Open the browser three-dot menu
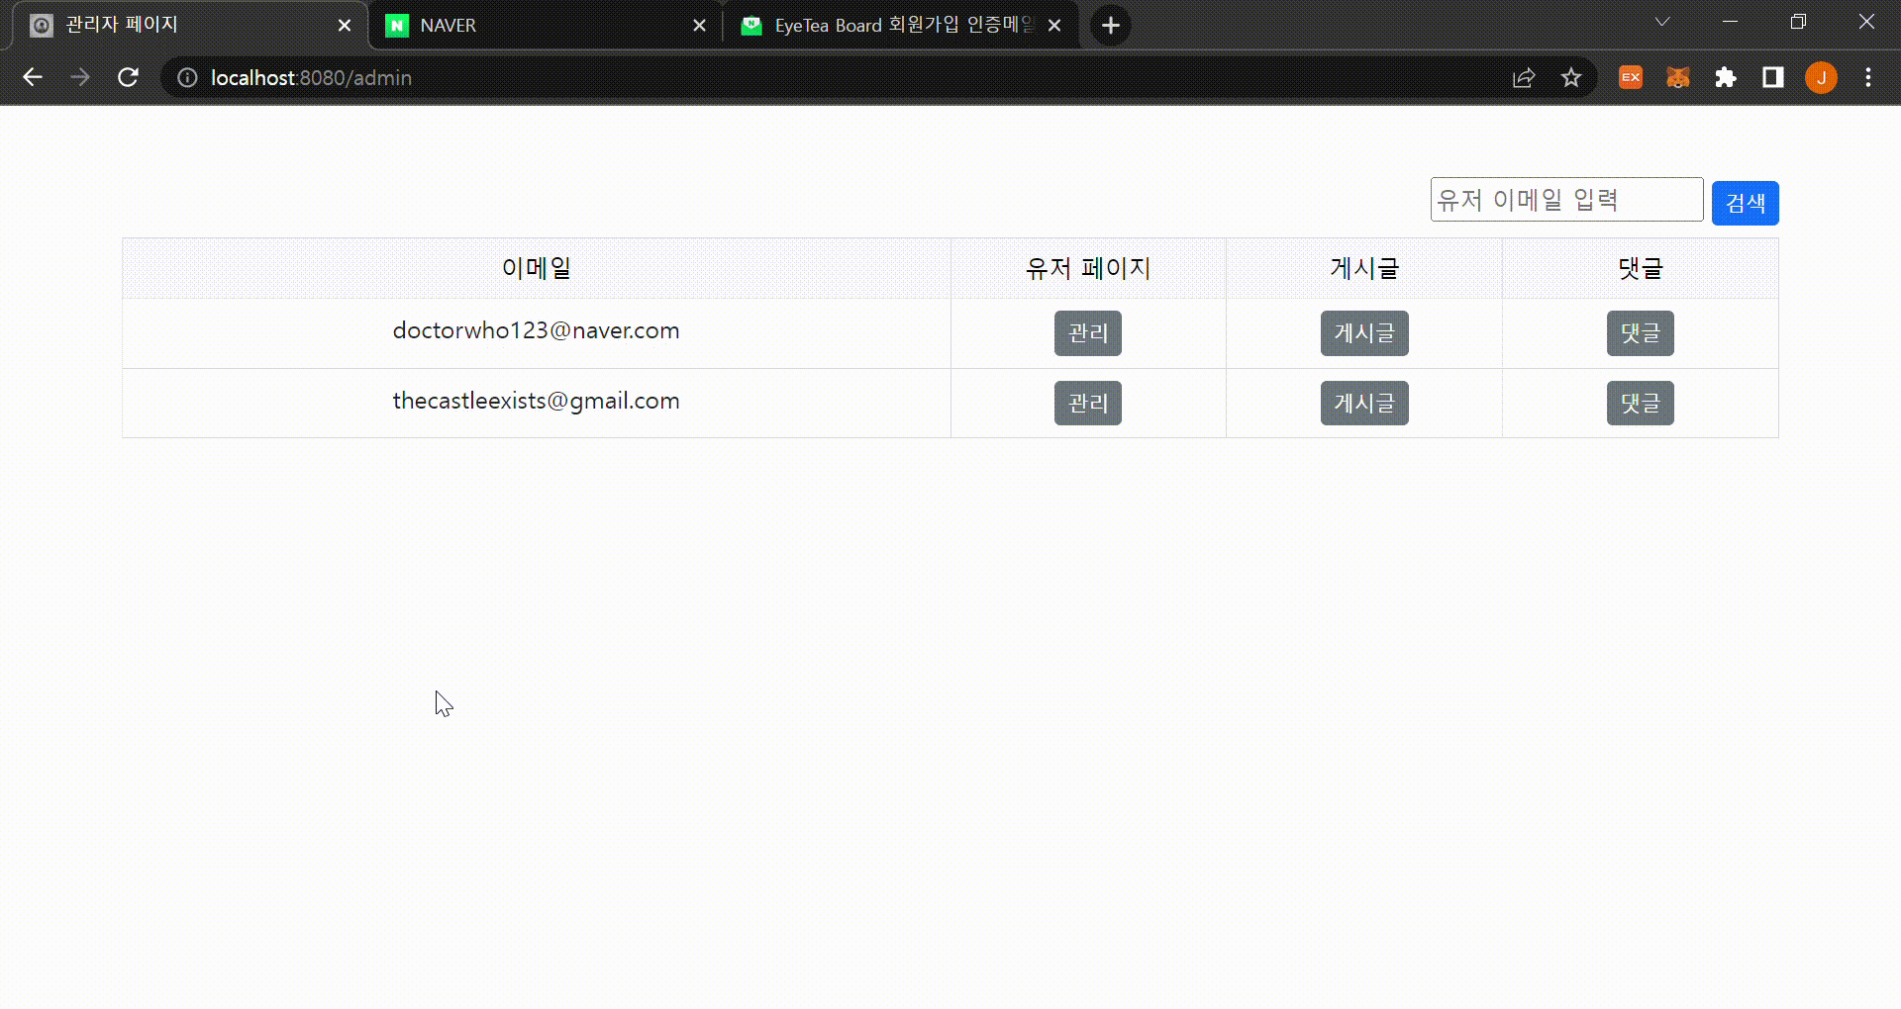This screenshot has height=1009, width=1901. coord(1868,77)
